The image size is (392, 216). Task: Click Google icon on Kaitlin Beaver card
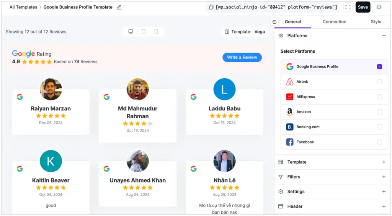pos(20,169)
